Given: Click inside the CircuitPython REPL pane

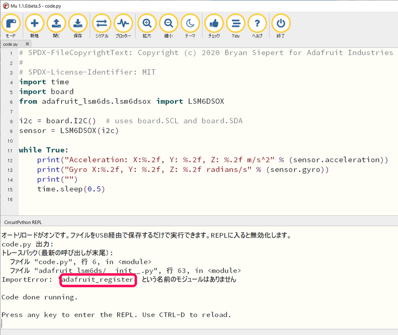Looking at the screenshot, I should pos(193,304).
